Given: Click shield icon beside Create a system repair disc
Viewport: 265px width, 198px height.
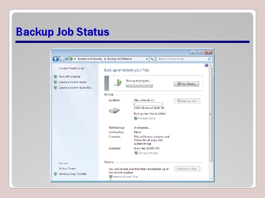Looking at the screenshot, I should [55, 88].
